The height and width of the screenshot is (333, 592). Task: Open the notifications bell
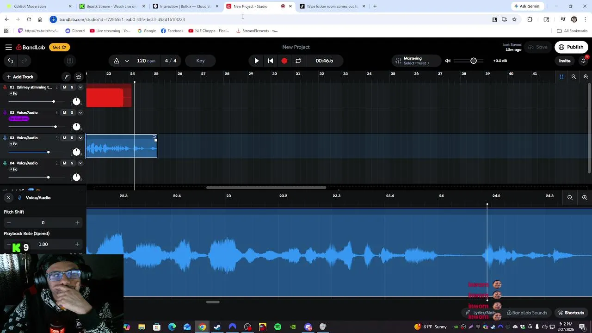[583, 61]
